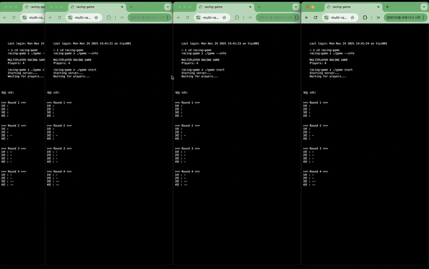This screenshot has width=429, height=269.
Task: Open a new tab in second window
Action: click(131, 7)
